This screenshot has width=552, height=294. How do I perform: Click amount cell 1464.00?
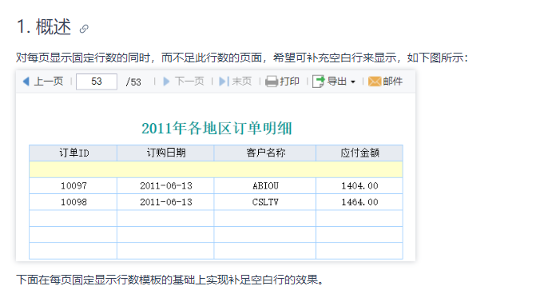(359, 202)
